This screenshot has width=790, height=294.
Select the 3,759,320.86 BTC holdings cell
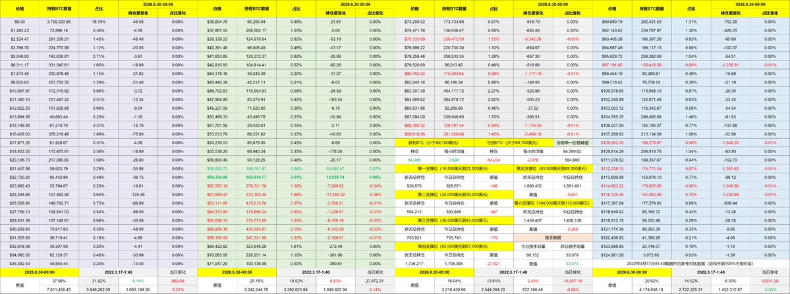(x=59, y=22)
